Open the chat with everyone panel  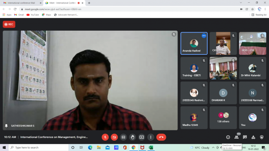coord(245,137)
